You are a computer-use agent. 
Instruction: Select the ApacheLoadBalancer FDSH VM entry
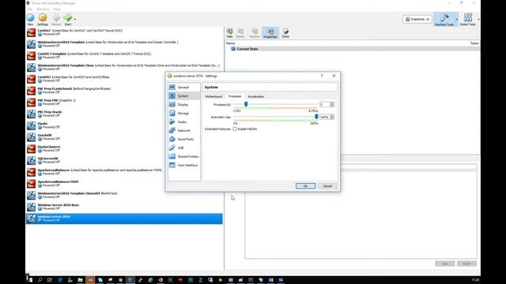[124, 184]
